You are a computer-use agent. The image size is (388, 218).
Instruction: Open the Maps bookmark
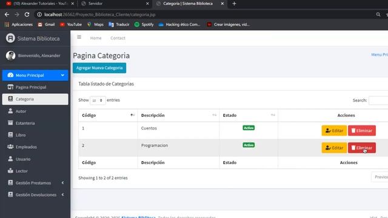95,24
